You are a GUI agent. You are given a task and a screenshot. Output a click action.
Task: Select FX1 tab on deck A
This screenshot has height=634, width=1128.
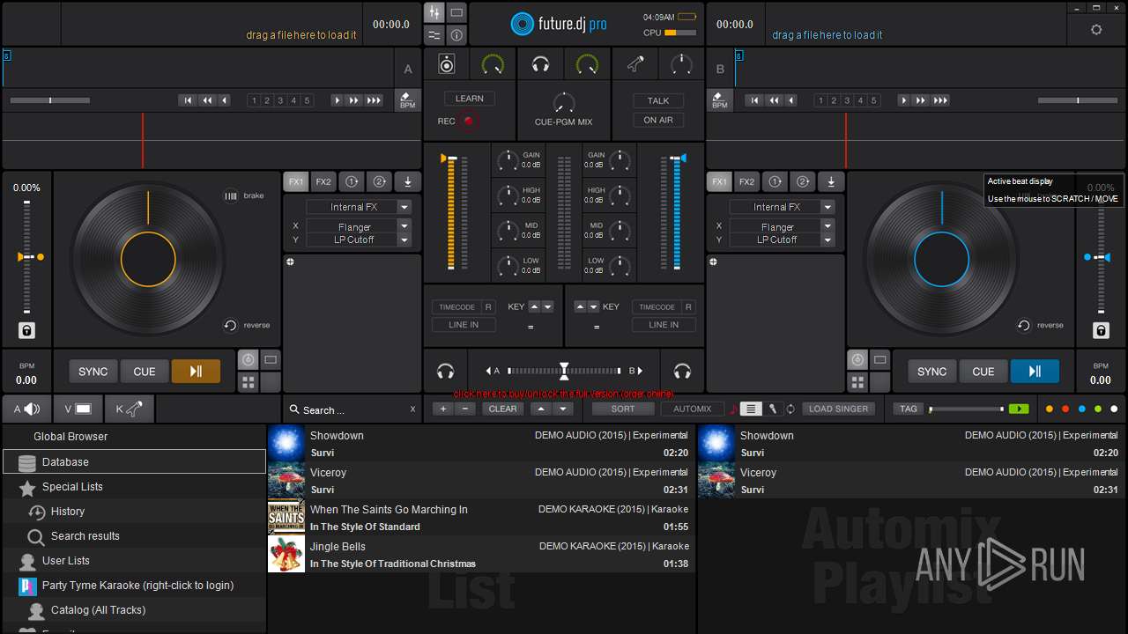click(x=296, y=181)
